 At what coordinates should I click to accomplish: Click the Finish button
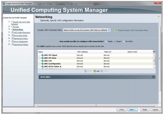pos(145,110)
